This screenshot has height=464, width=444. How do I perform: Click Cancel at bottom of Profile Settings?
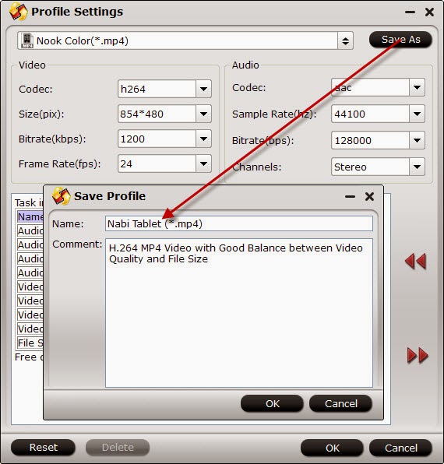pyautogui.click(x=401, y=448)
